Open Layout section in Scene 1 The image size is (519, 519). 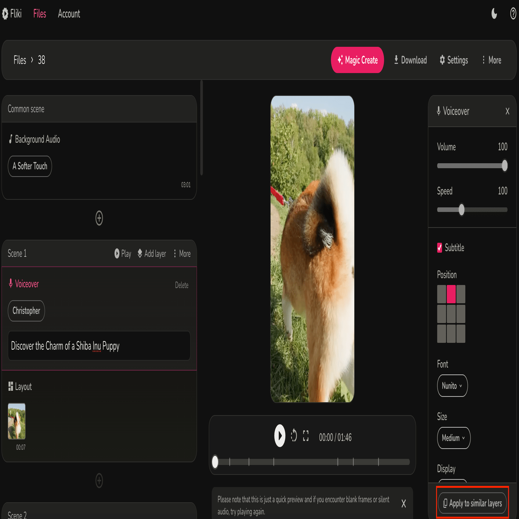point(20,387)
